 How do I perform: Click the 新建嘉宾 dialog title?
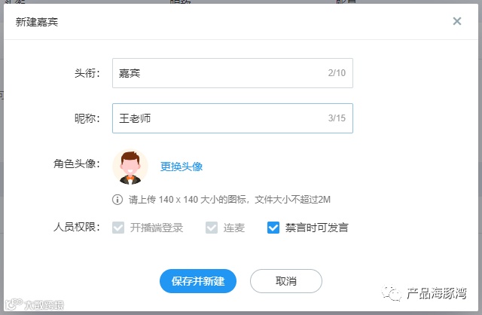[x=37, y=22]
